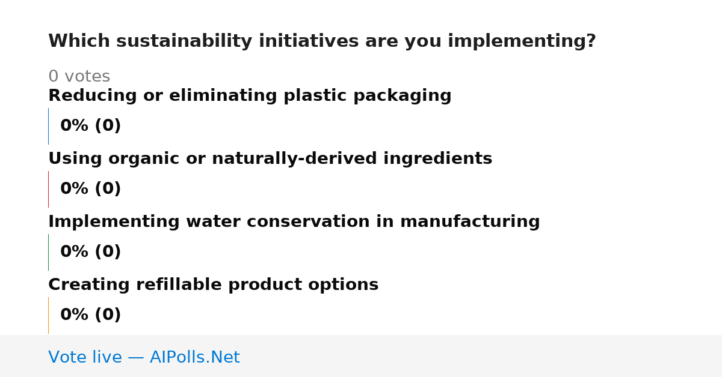Choose Using organic or naturally-derived ingredients option
Viewport: 722px width, 377px height.
[x=270, y=158]
